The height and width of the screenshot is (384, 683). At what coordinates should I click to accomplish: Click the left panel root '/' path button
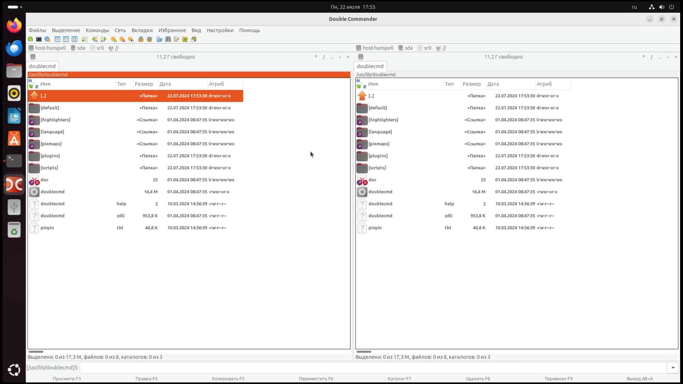click(x=324, y=57)
